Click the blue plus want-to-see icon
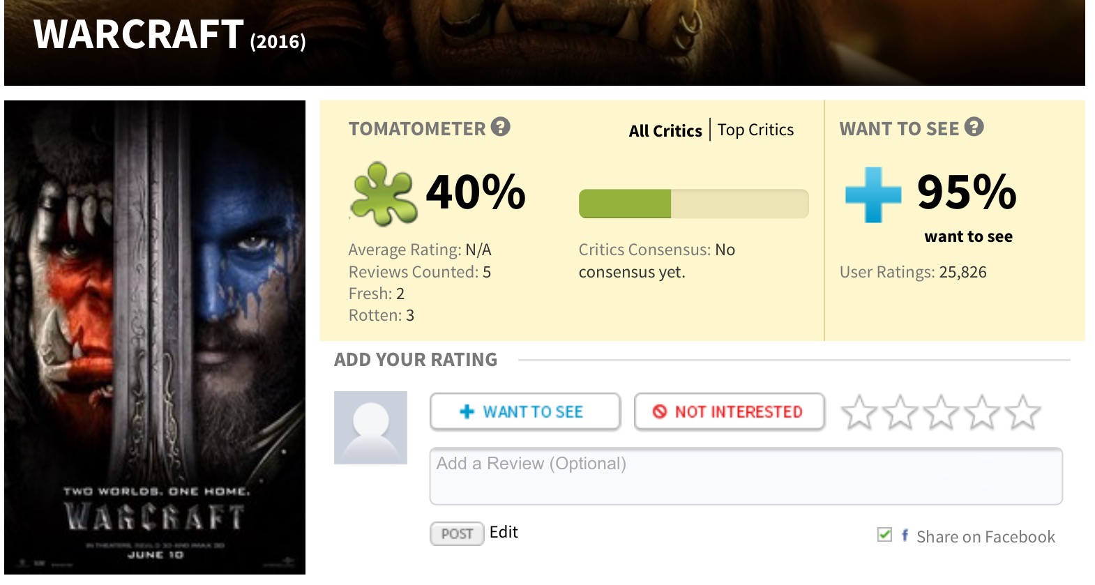This screenshot has width=1095, height=585. (873, 195)
